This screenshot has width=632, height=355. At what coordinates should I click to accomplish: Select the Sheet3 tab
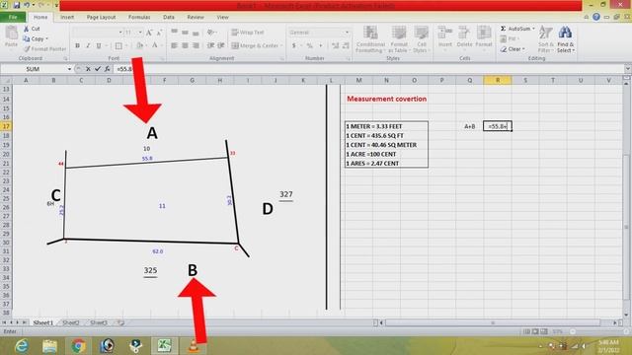coord(99,322)
